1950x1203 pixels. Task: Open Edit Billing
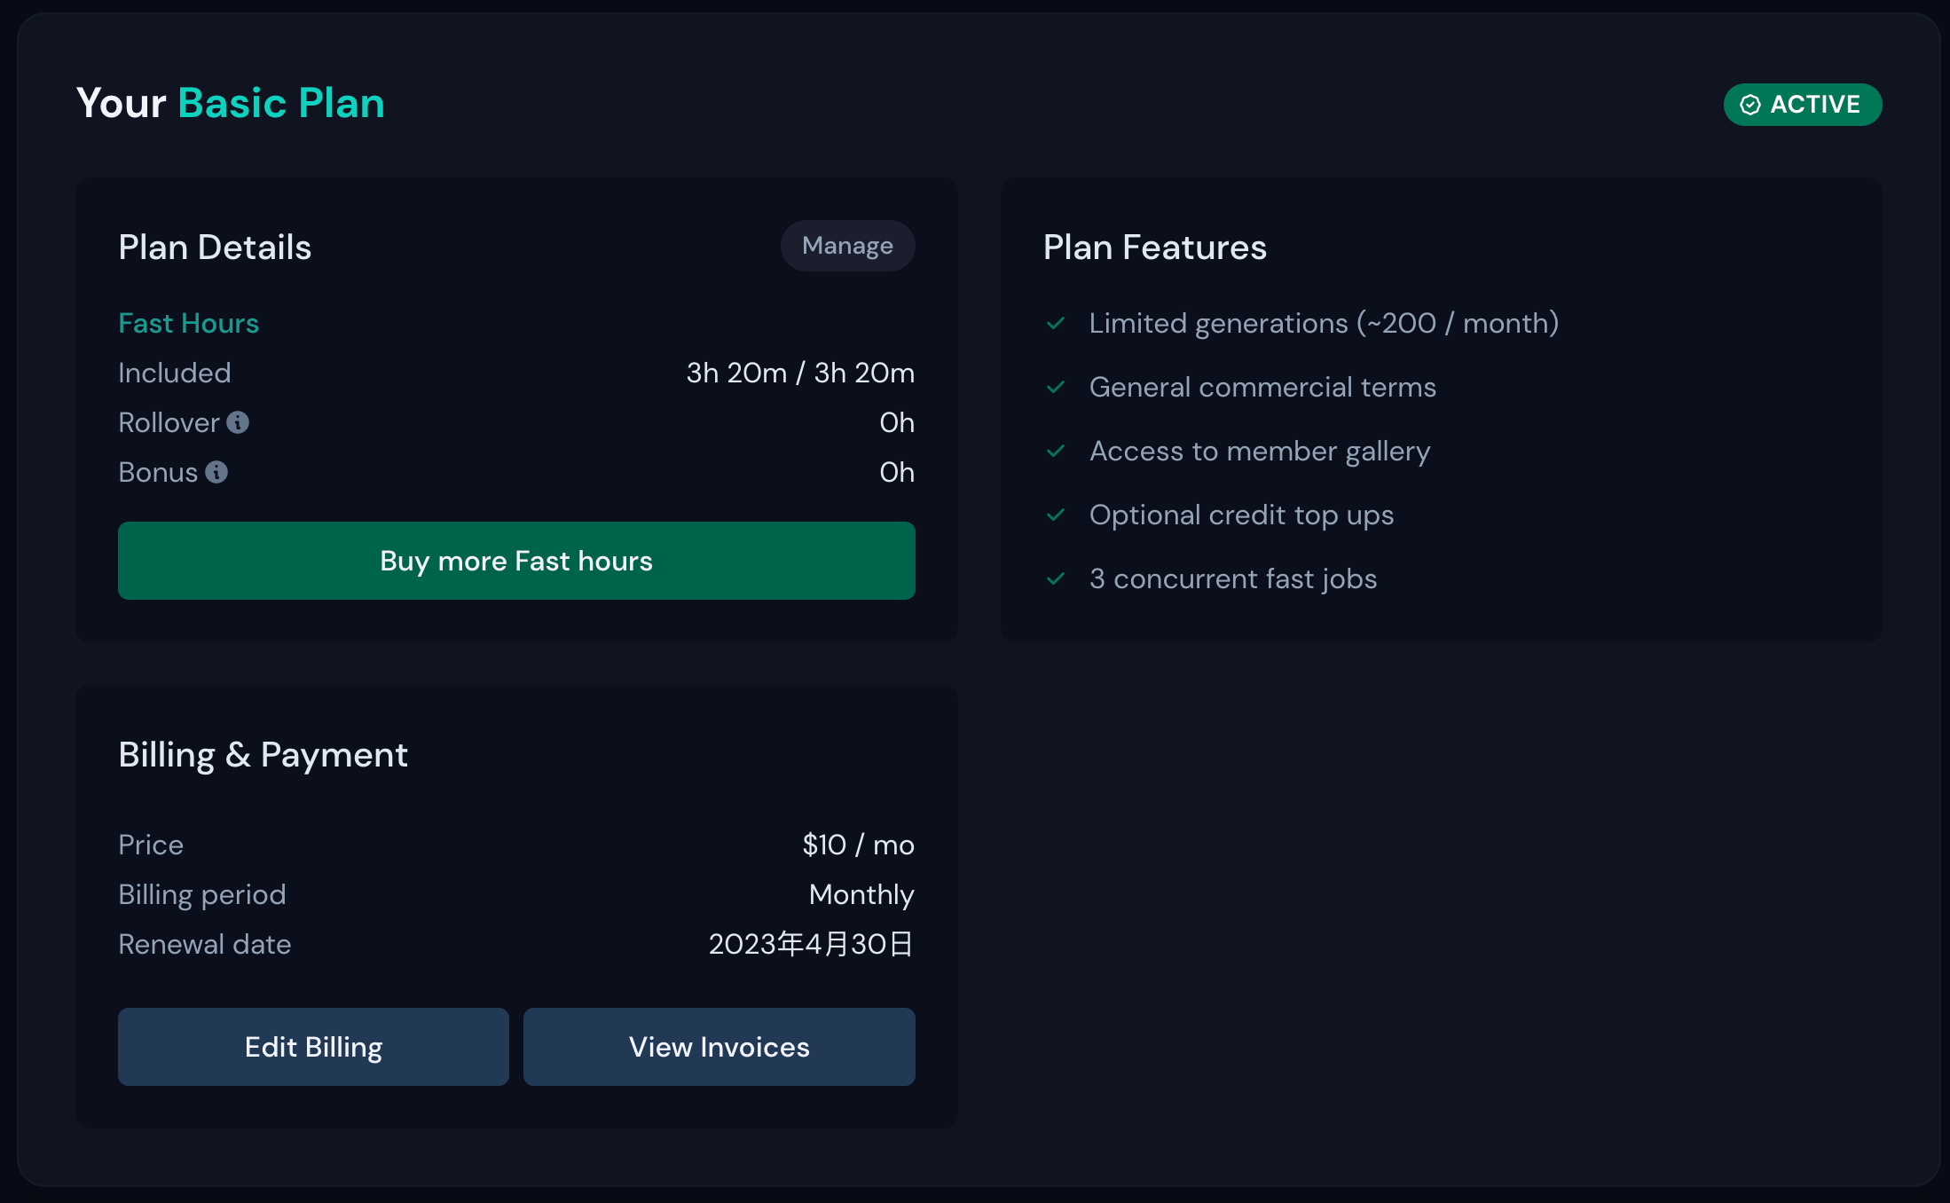pos(313,1047)
